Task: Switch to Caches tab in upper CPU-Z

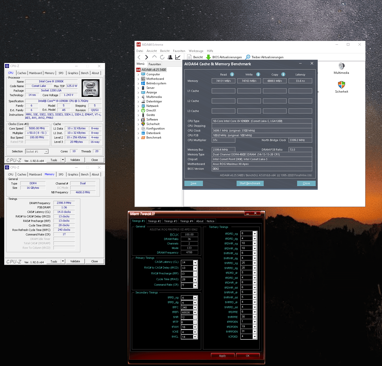Action: (x=22, y=73)
